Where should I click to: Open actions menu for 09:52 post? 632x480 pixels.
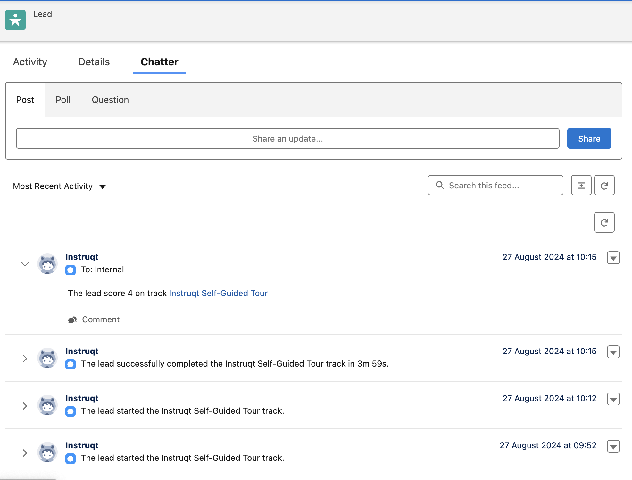[x=613, y=446]
